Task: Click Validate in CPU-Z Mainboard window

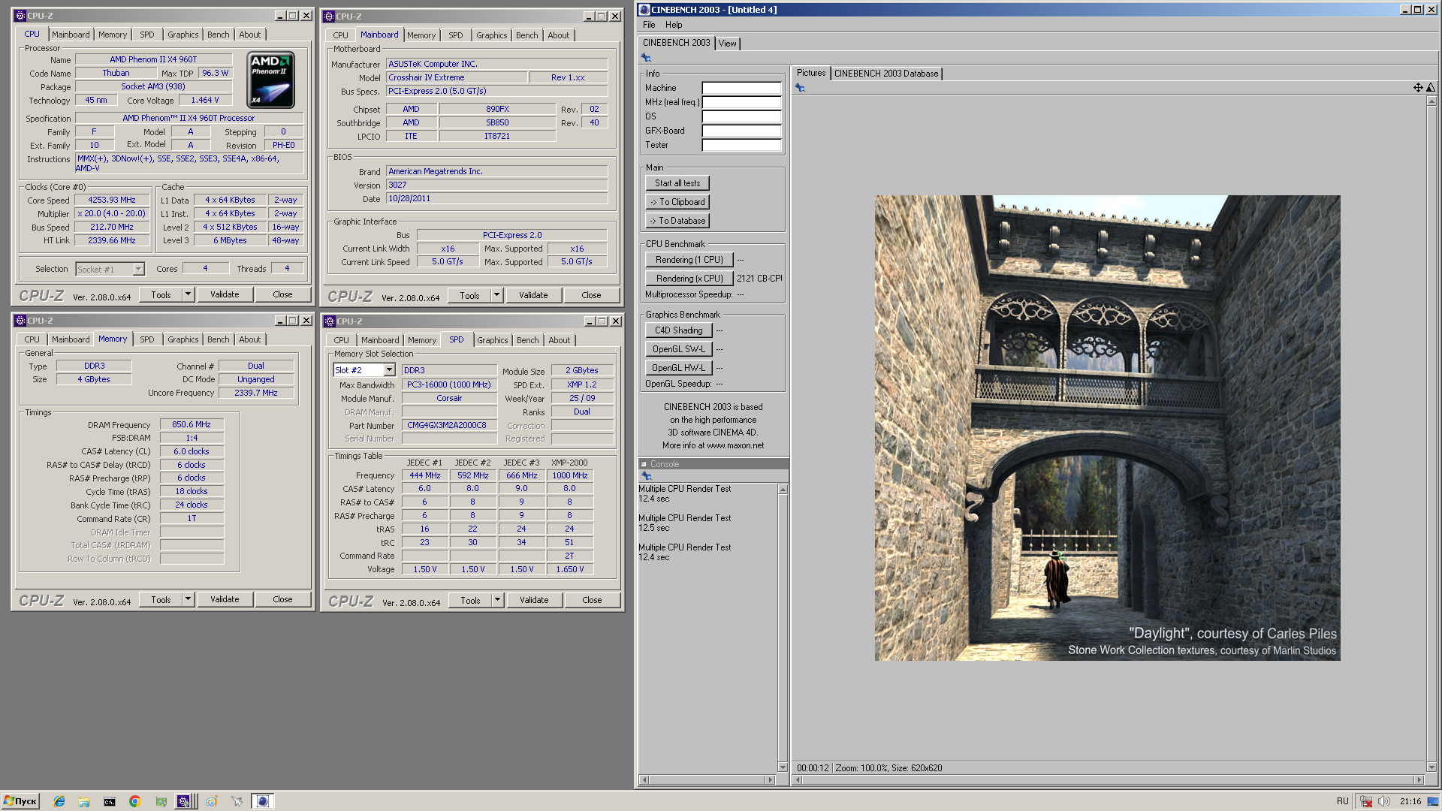Action: pyautogui.click(x=533, y=295)
